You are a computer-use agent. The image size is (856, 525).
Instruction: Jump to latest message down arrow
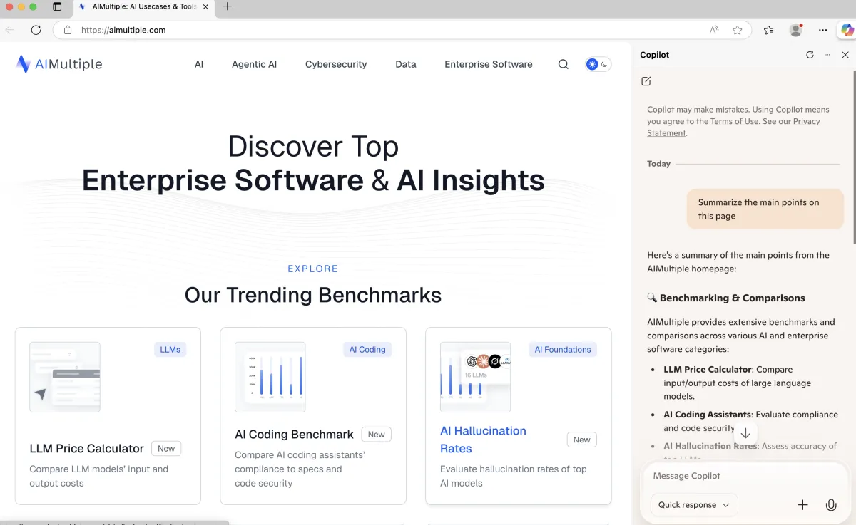coord(745,433)
